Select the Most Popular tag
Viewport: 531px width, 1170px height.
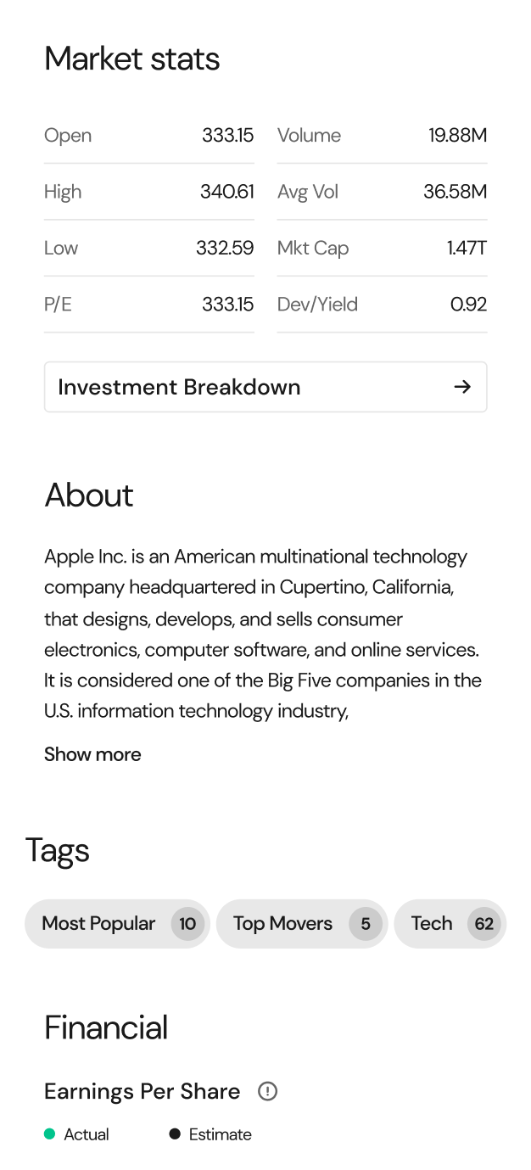click(117, 923)
